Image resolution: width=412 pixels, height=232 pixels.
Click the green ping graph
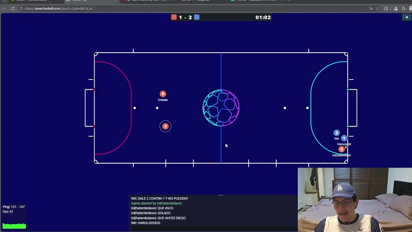14,226
